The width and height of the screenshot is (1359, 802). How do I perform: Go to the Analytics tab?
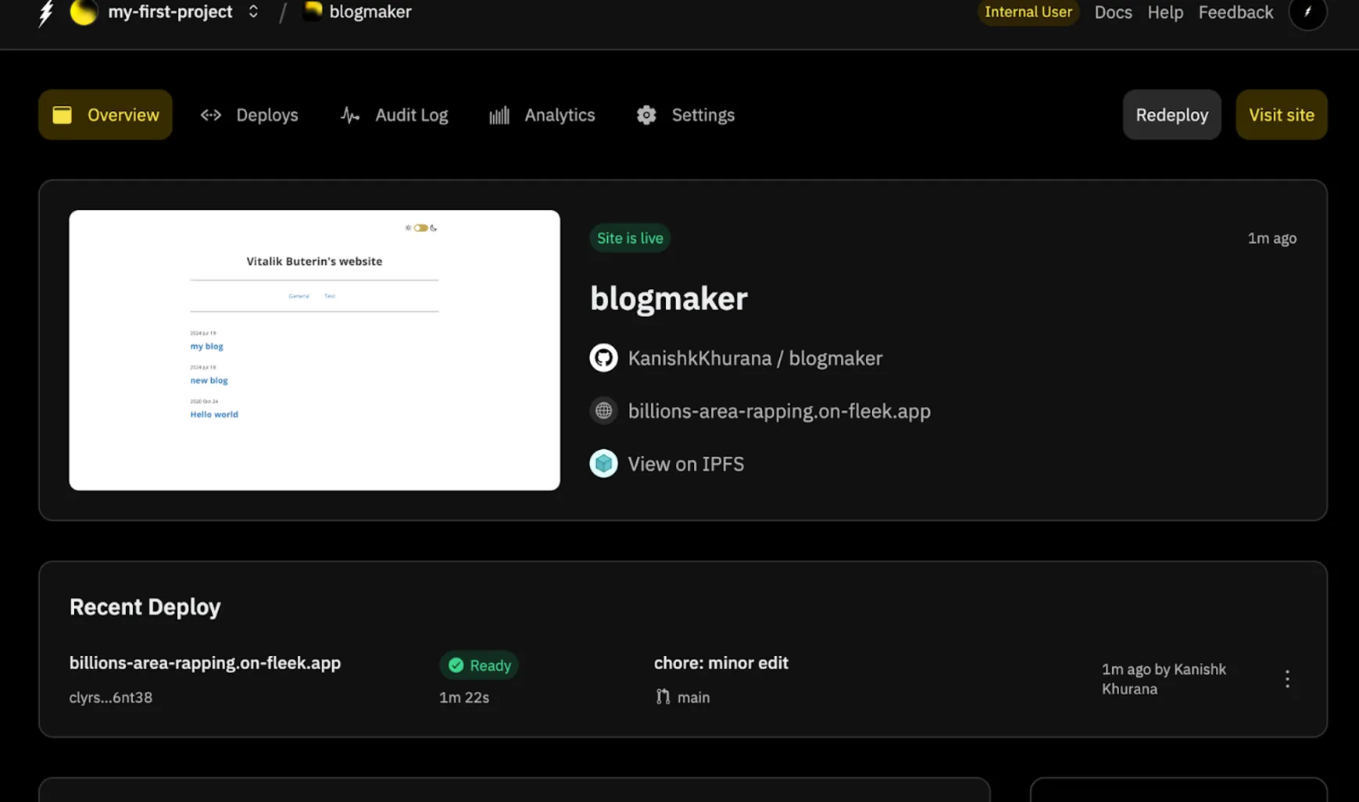pos(542,115)
